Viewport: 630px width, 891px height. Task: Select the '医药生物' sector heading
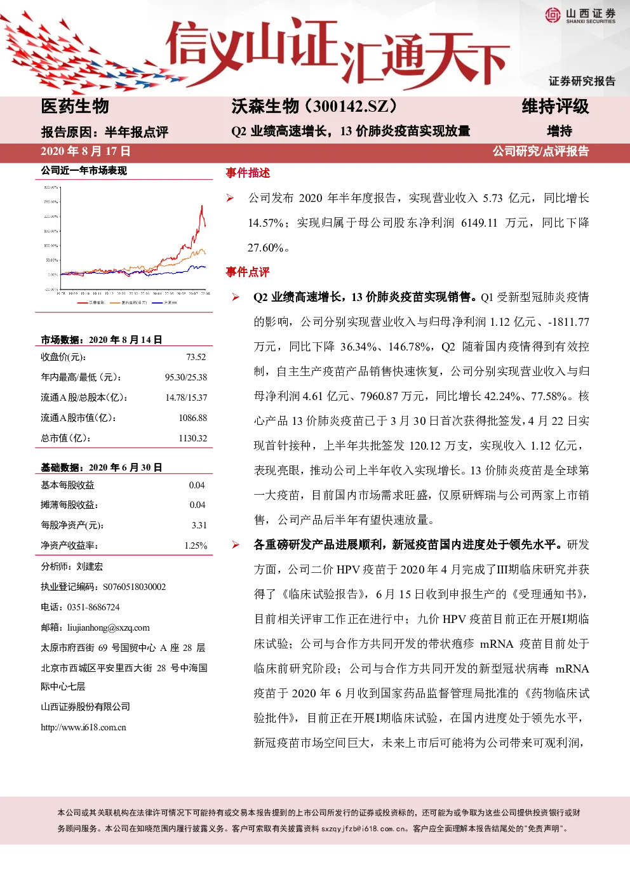[x=75, y=106]
